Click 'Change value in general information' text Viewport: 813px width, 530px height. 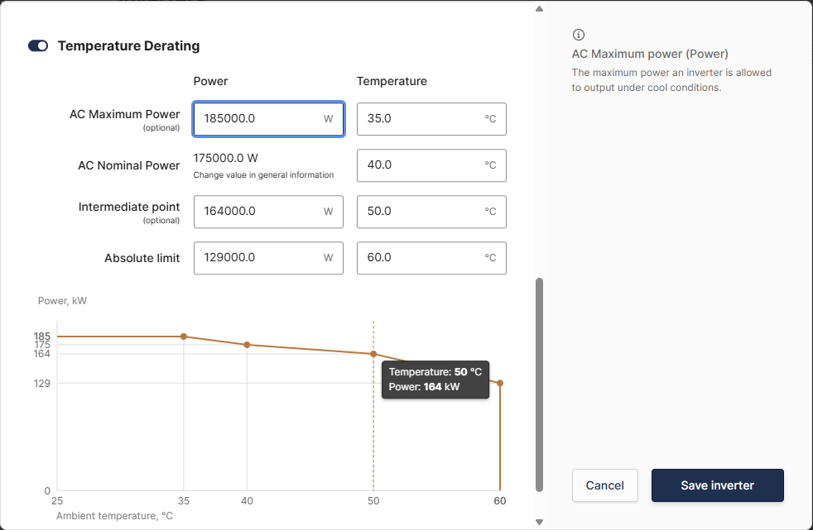263,175
